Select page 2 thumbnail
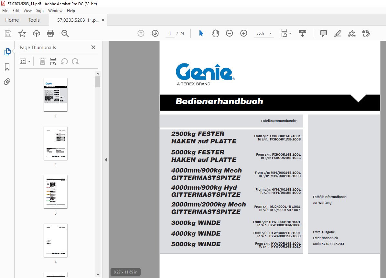Viewport: 386px width, 278px height. [56, 143]
